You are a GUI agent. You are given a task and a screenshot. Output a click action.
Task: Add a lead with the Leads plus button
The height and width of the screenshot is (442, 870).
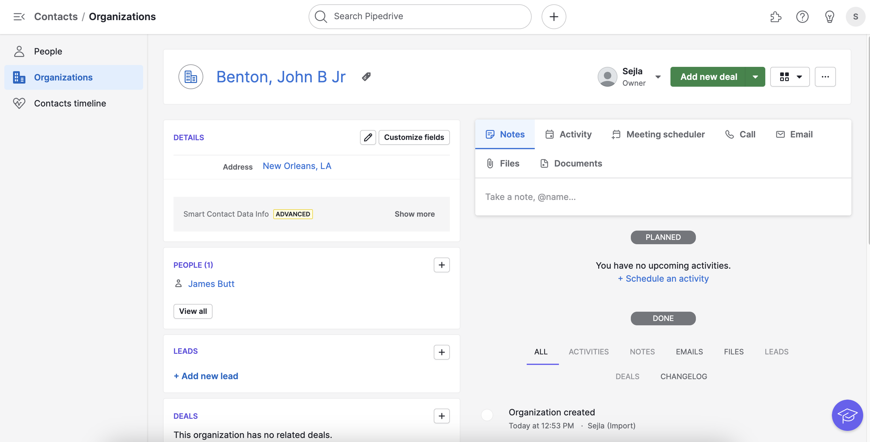click(442, 352)
